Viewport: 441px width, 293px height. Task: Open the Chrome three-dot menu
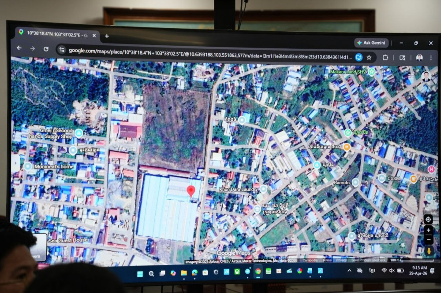pos(432,58)
